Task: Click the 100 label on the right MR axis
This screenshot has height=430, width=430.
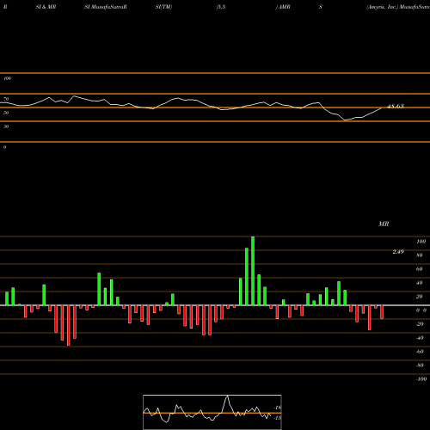Action: point(421,242)
